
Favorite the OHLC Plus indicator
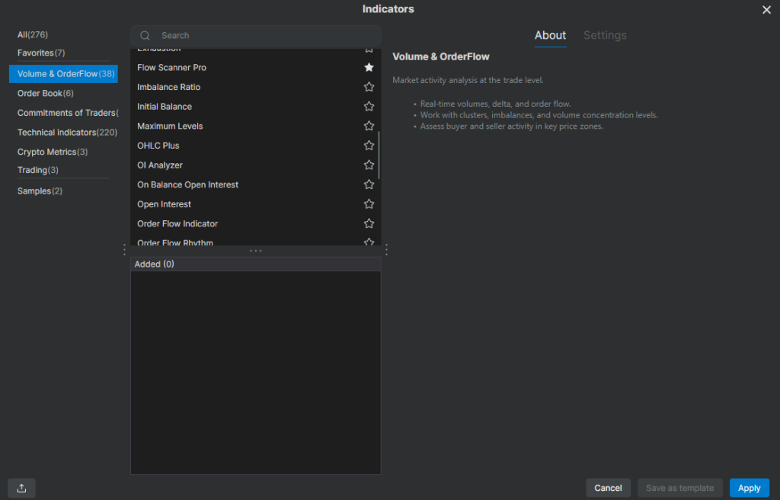(x=369, y=146)
